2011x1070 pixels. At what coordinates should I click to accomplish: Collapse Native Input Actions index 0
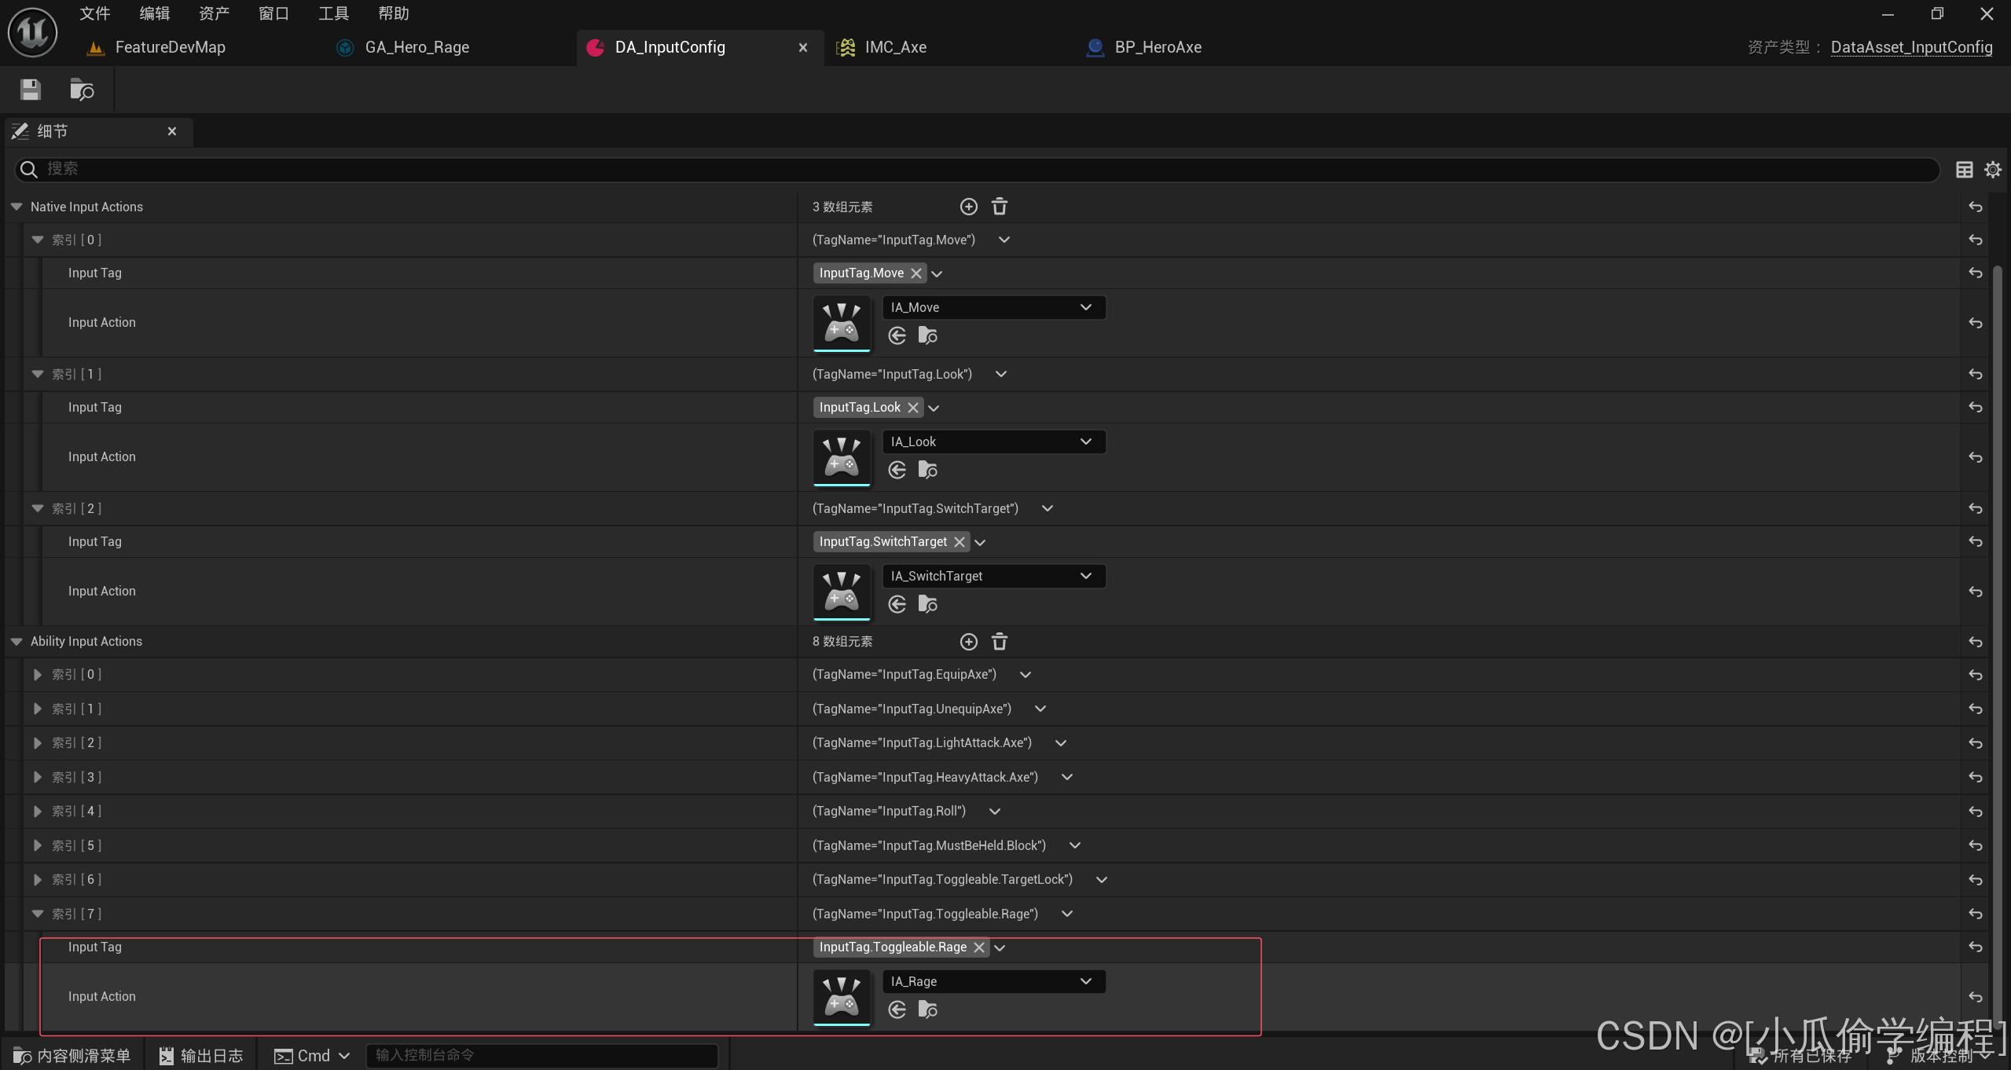(x=38, y=240)
